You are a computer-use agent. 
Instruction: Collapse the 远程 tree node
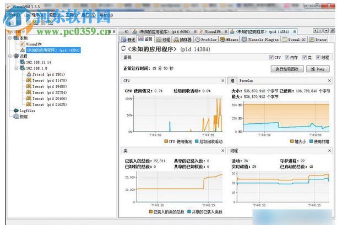click(10, 56)
